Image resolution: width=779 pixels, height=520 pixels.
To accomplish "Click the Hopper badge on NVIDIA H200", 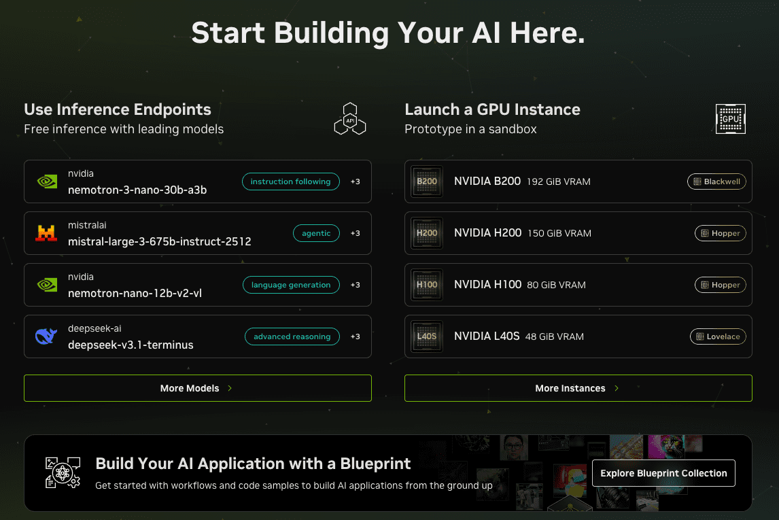I will coord(720,232).
